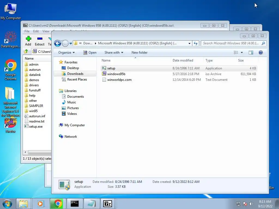
Task: Open Explorer help
Action: (x=261, y=53)
